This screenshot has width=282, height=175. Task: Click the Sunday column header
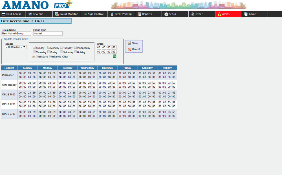[x=28, y=68]
